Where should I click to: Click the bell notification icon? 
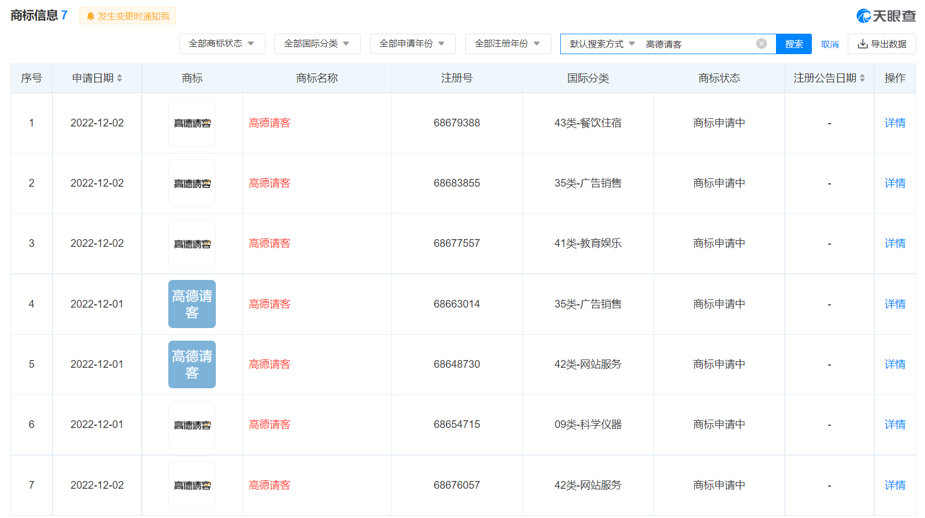tap(91, 16)
